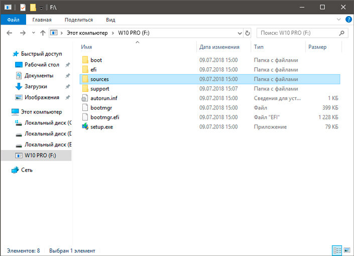Viewport: 354px width, 256px height.
Task: Click the pin icon next to Загрузки
Action: pyautogui.click(x=67, y=86)
